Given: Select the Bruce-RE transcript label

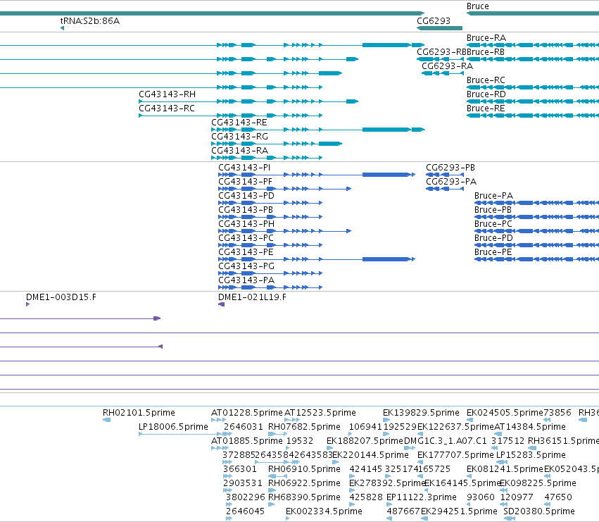Looking at the screenshot, I should [486, 108].
